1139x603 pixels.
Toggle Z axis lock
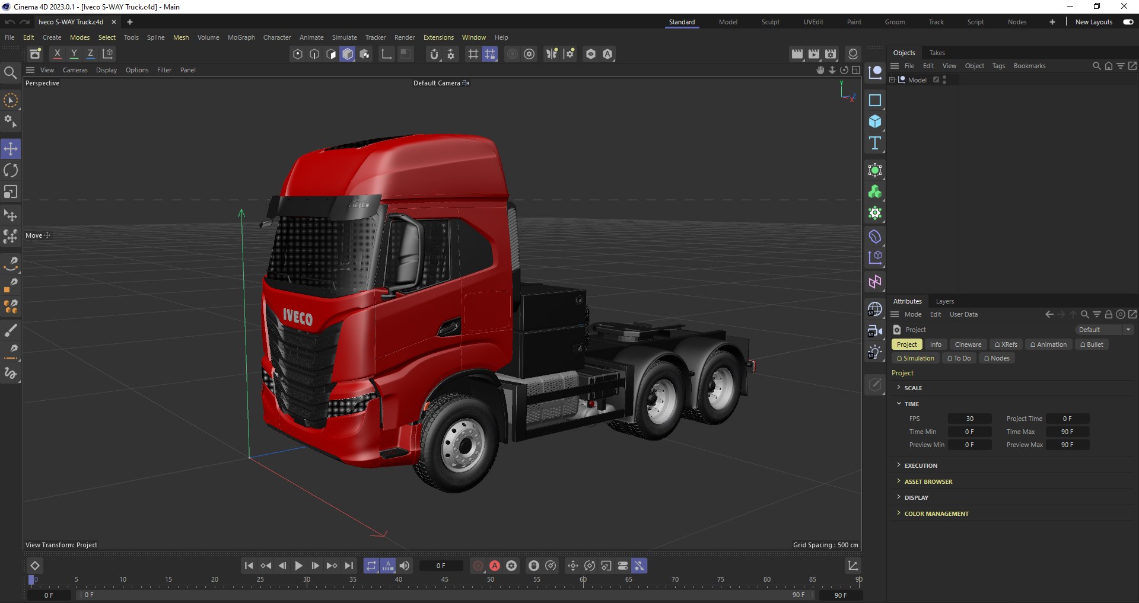pos(91,54)
